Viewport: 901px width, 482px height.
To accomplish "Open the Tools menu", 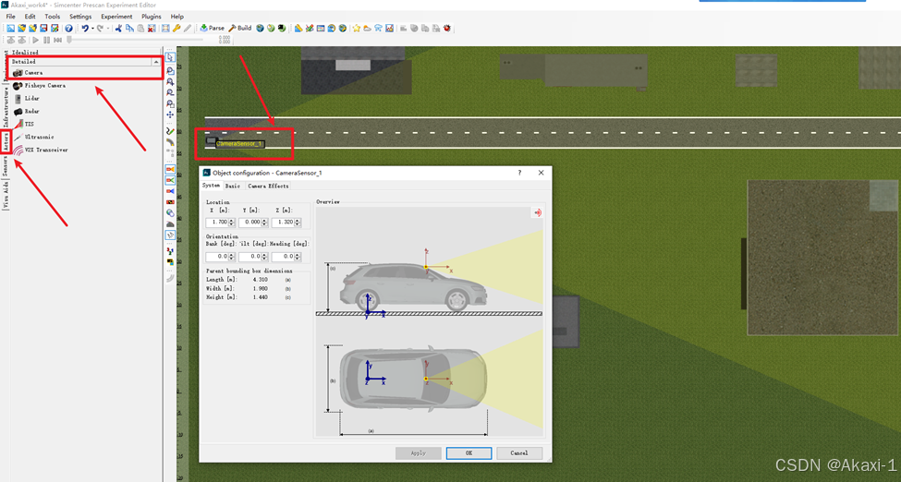I will pos(53,17).
